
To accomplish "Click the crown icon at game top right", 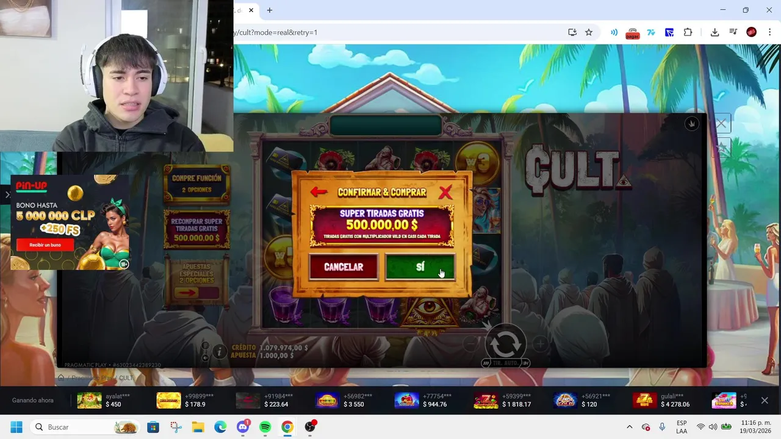I will tap(691, 123).
